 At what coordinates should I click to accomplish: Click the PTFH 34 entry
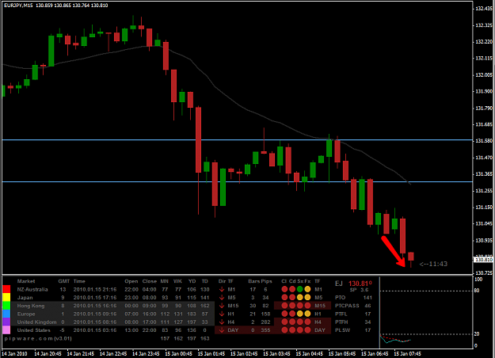[353, 322]
